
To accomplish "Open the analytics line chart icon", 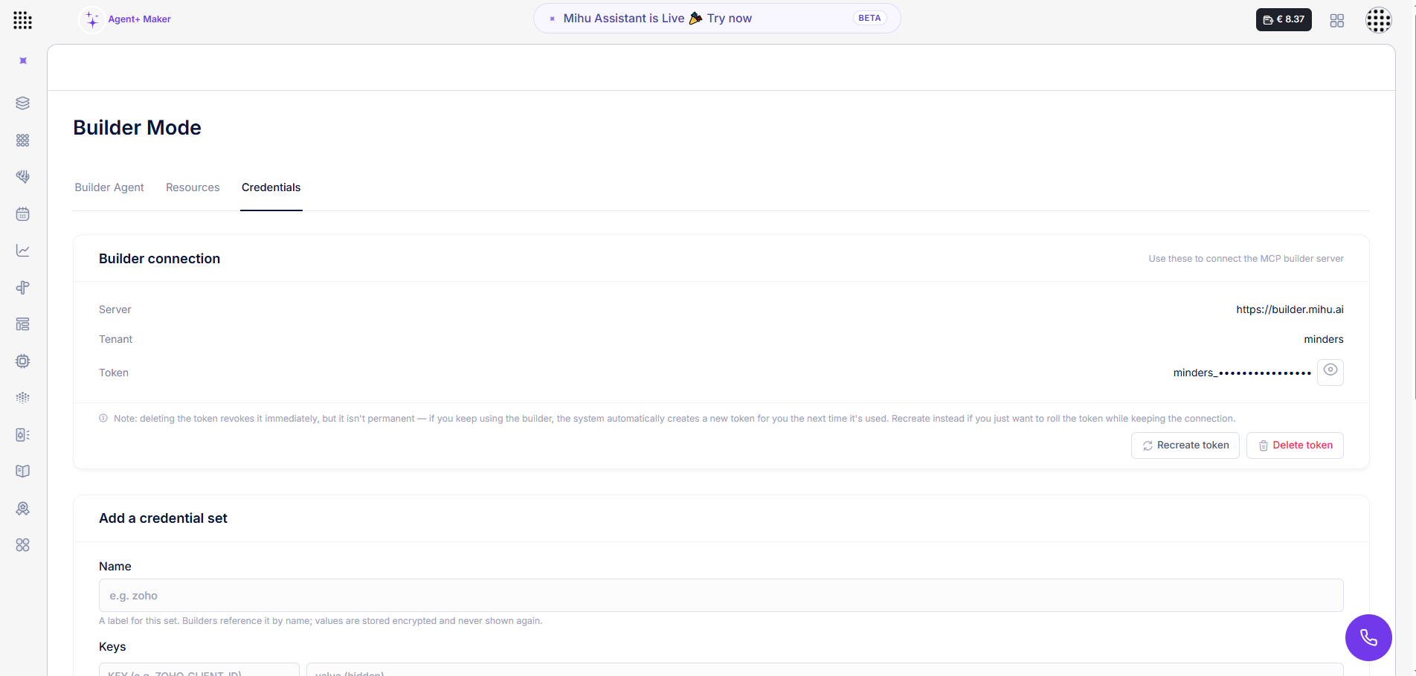I will 23,251.
